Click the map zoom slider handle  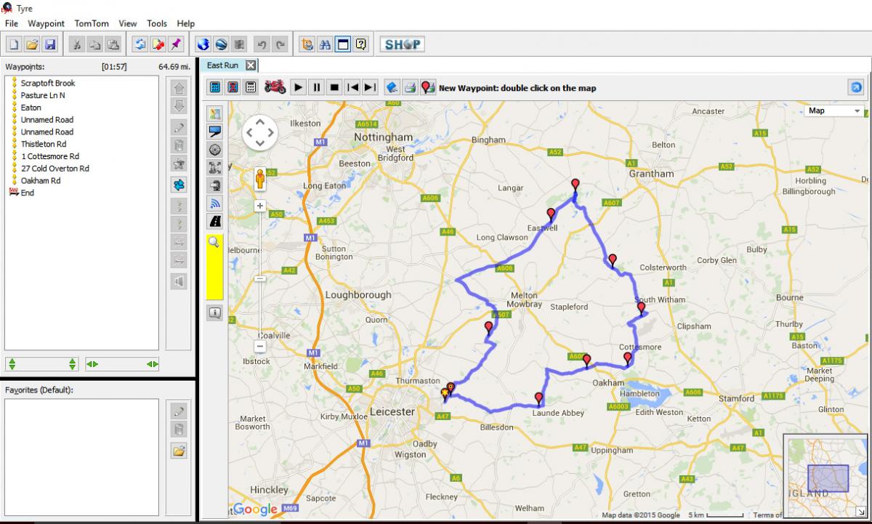click(259, 278)
